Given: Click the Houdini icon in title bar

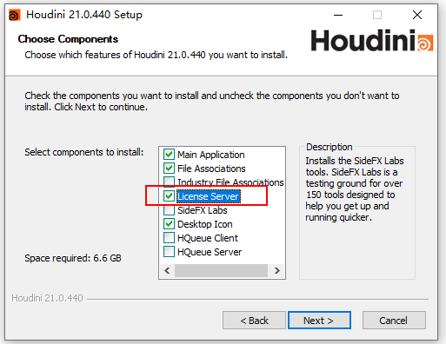Looking at the screenshot, I should coord(15,15).
